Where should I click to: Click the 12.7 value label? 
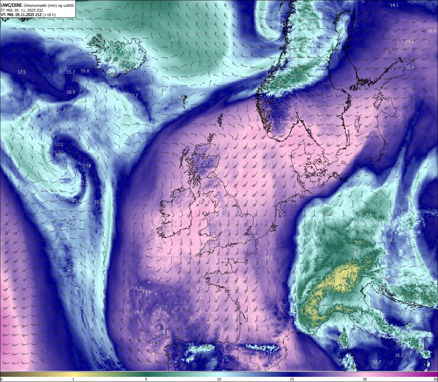coord(377,362)
